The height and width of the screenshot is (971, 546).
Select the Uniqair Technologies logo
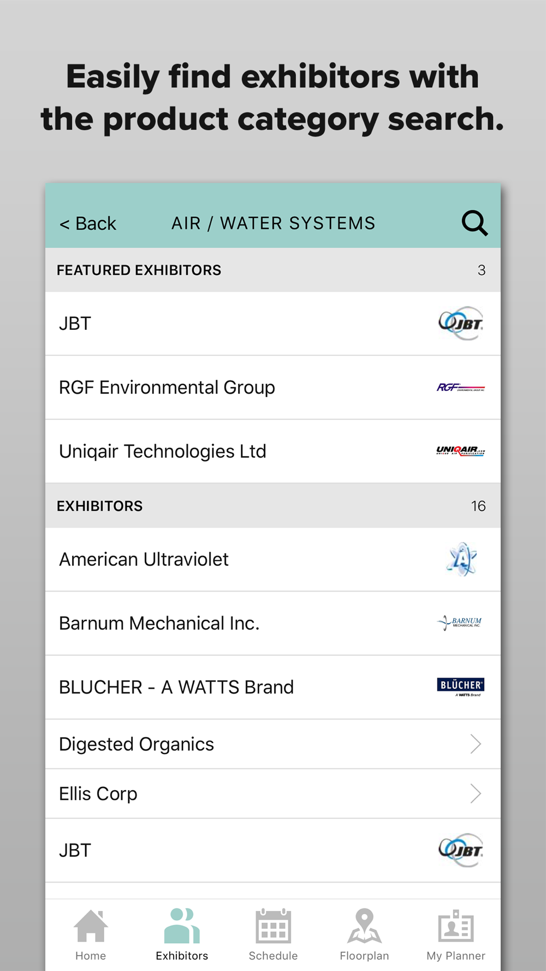pyautogui.click(x=461, y=451)
